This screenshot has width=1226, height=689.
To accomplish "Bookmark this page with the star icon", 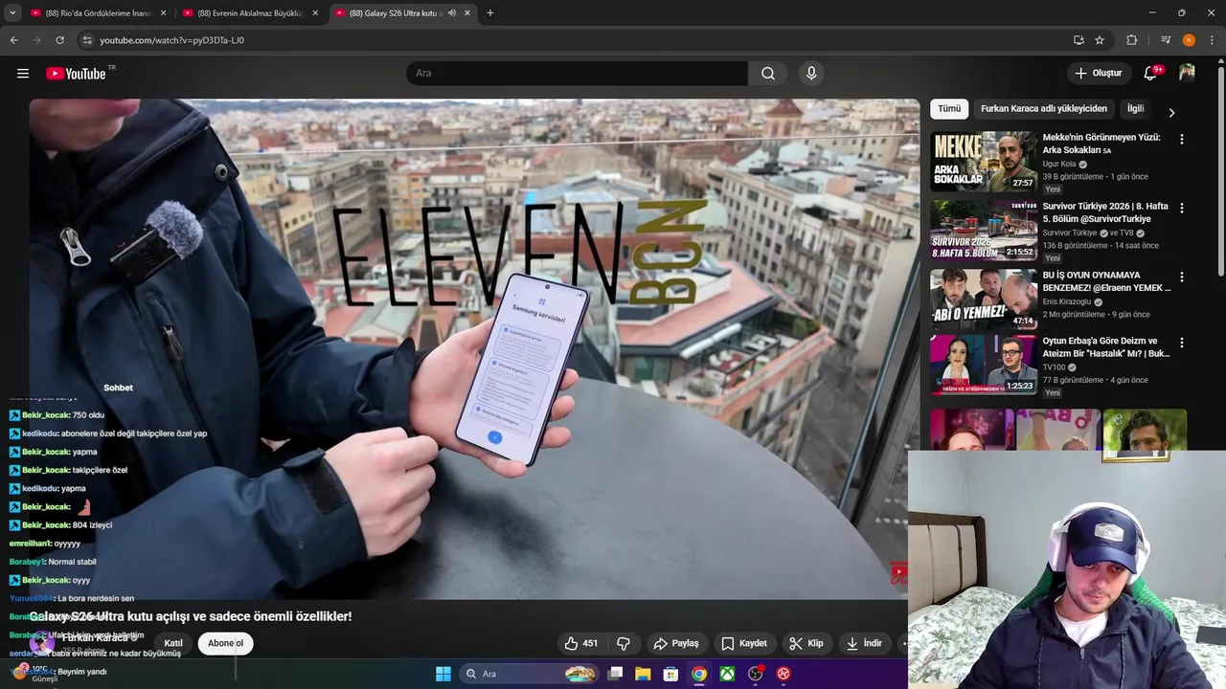I will (x=1100, y=40).
